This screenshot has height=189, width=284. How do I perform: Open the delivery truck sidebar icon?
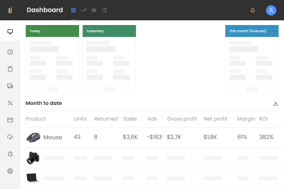10,86
